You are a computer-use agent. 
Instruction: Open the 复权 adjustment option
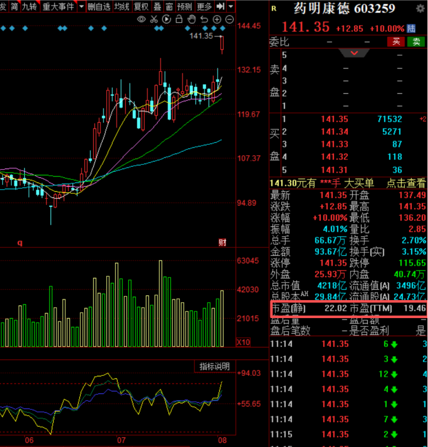tap(141, 6)
